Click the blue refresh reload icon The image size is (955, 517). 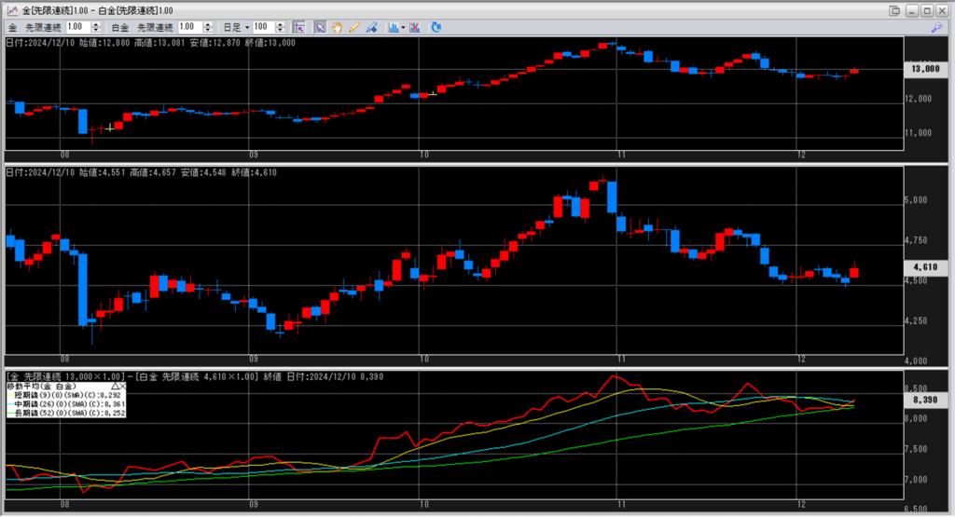436,27
